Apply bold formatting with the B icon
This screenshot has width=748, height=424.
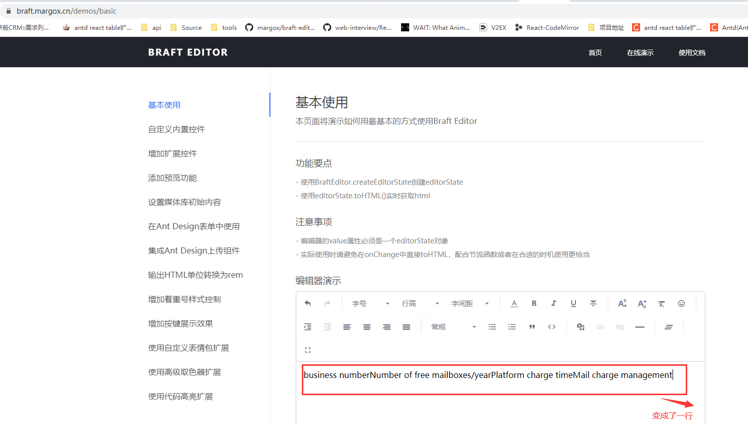click(534, 303)
